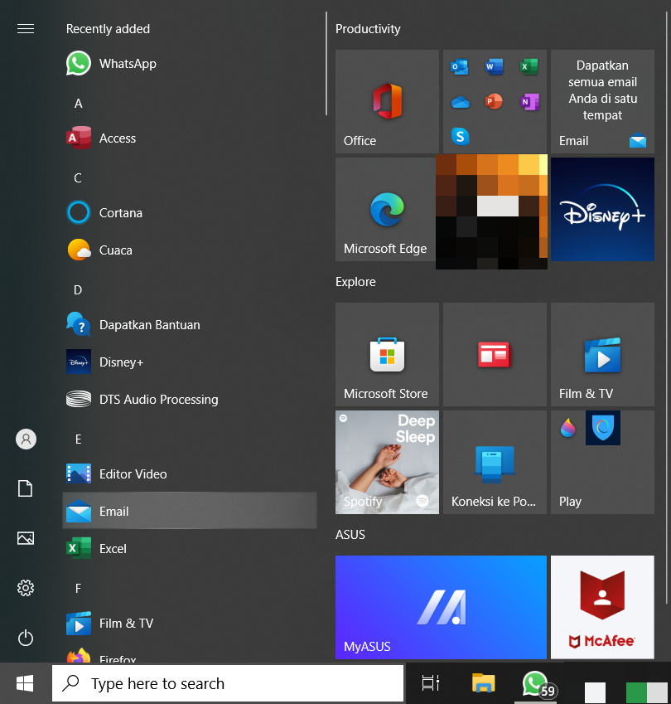Open Skype in the Office tile group
This screenshot has width=671, height=704.
pyautogui.click(x=461, y=136)
